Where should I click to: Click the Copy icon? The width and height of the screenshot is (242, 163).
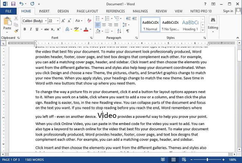(x=16, y=24)
